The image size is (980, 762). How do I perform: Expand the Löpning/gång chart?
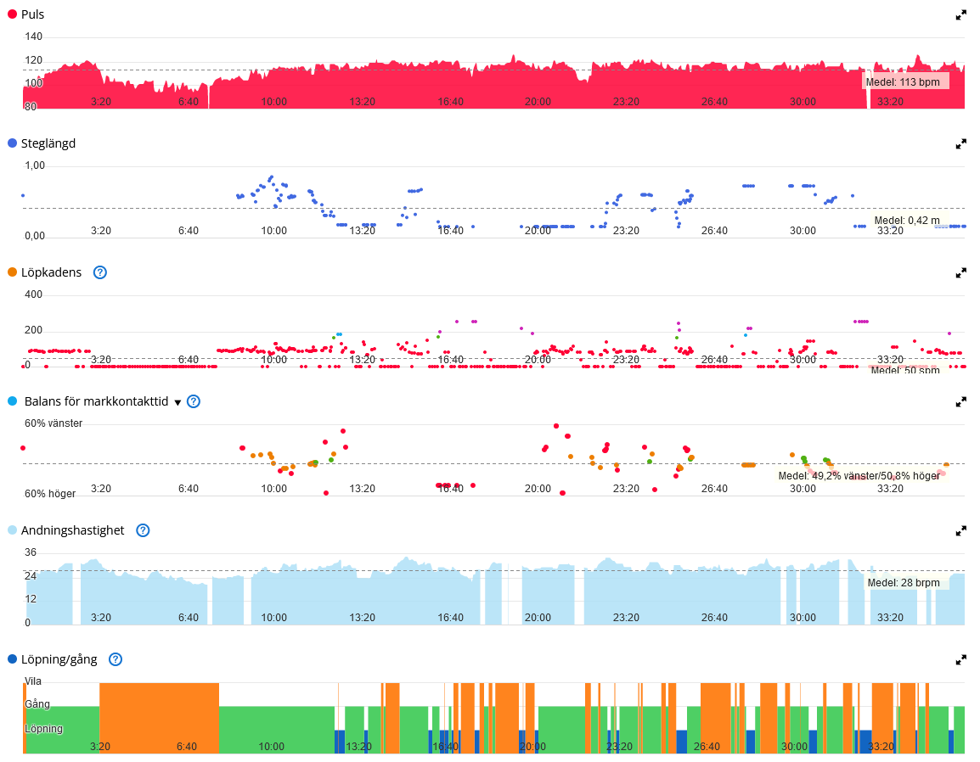point(960,660)
